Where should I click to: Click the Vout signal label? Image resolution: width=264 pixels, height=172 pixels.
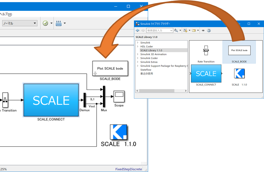coord(92,106)
